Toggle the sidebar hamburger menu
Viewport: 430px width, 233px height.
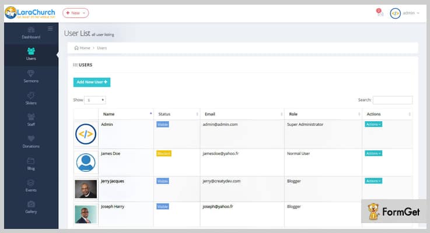[x=50, y=29]
